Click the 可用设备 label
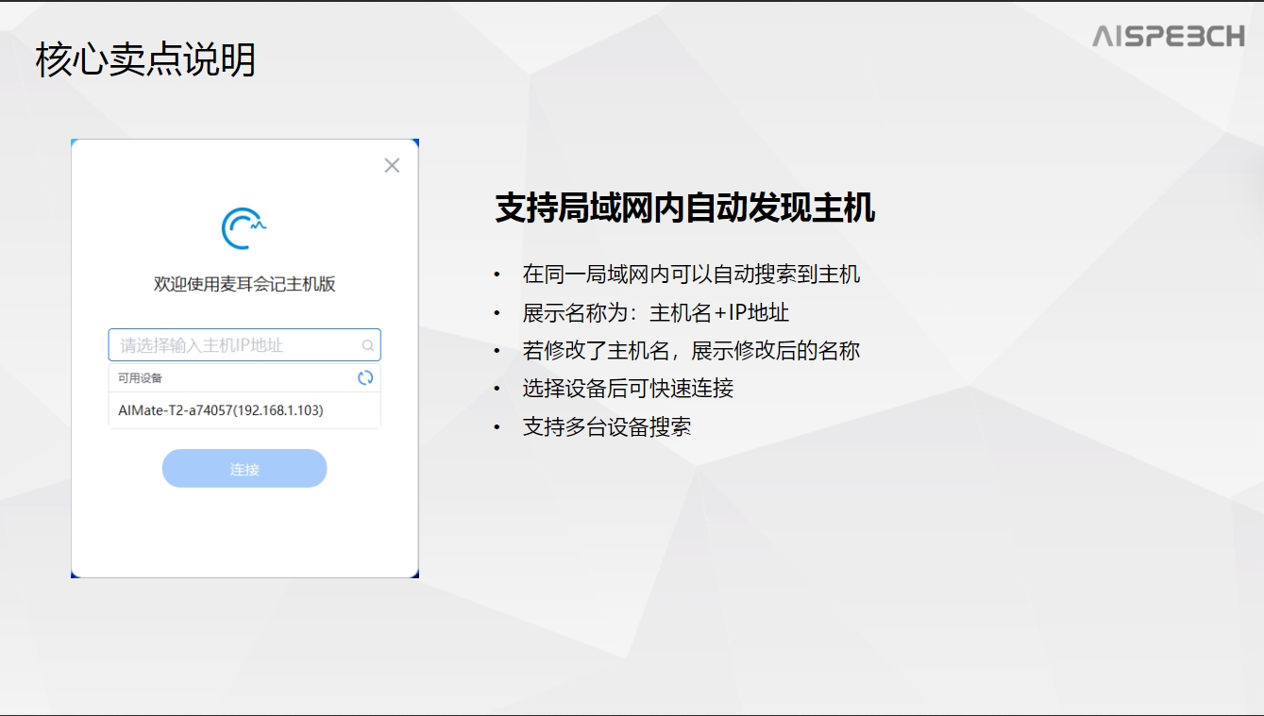Viewport: 1264px width, 716px height. coord(140,378)
